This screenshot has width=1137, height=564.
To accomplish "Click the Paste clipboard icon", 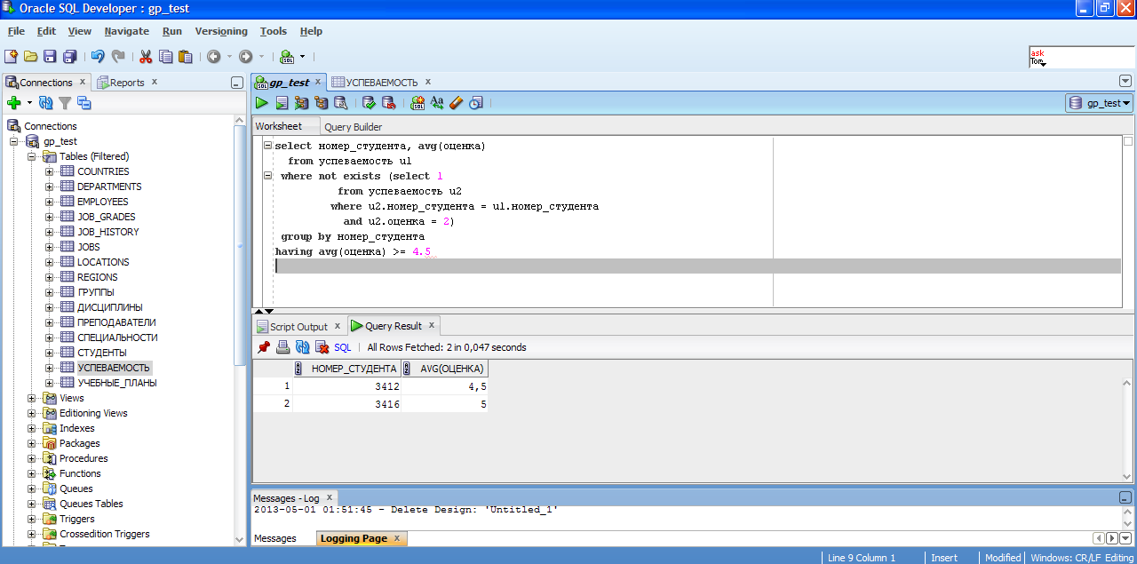I will click(186, 56).
